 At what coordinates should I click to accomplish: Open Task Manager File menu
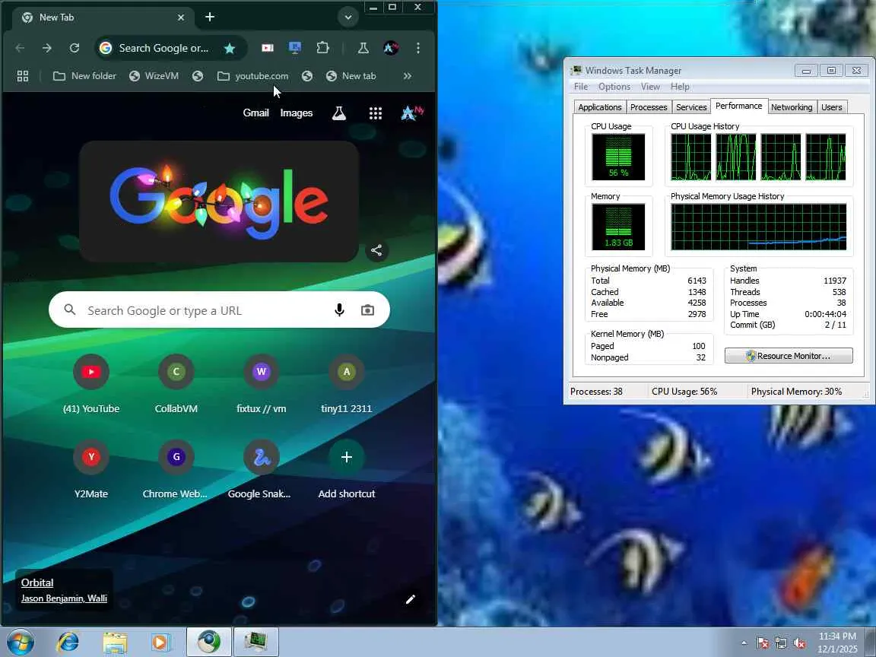click(581, 87)
